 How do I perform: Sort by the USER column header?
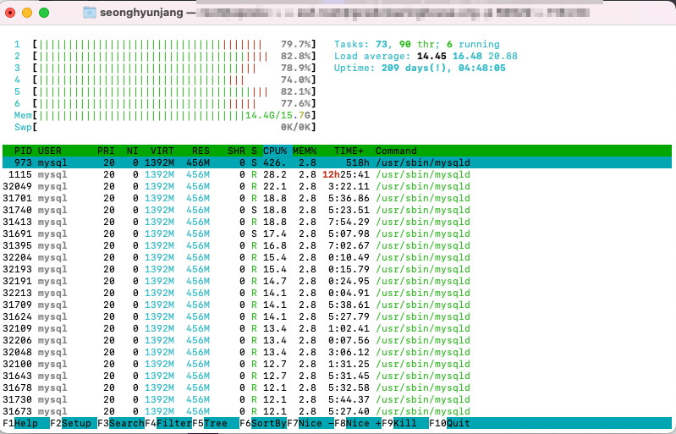coord(50,151)
